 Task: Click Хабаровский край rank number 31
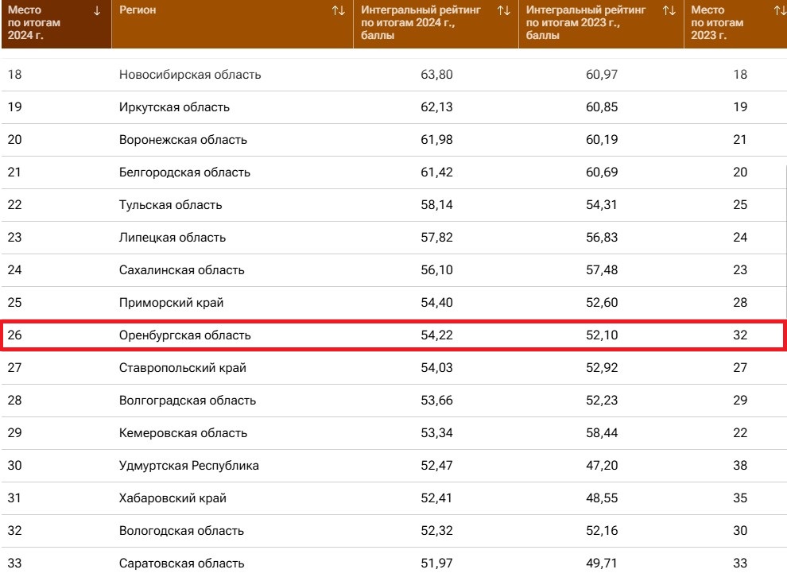coord(14,498)
